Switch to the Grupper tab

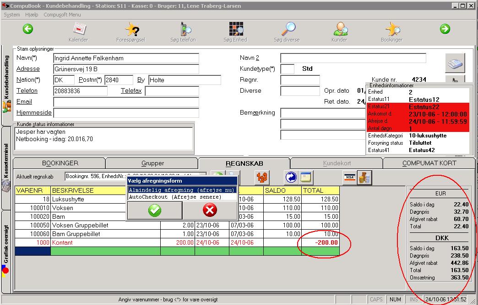[x=152, y=163]
